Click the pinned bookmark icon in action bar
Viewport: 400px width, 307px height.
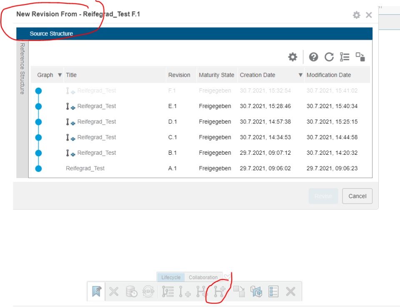[96, 292]
